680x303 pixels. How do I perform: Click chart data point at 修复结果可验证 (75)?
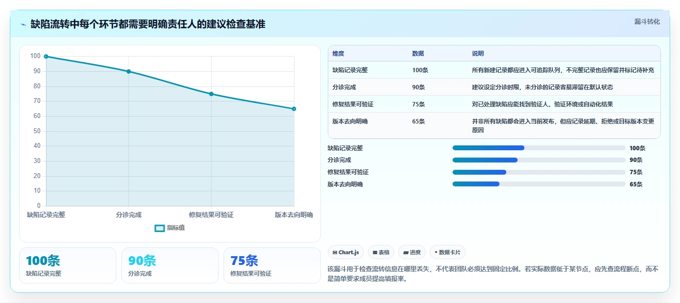(x=211, y=94)
